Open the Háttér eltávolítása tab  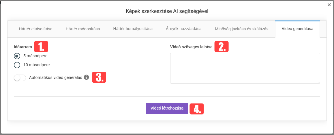[35, 29]
